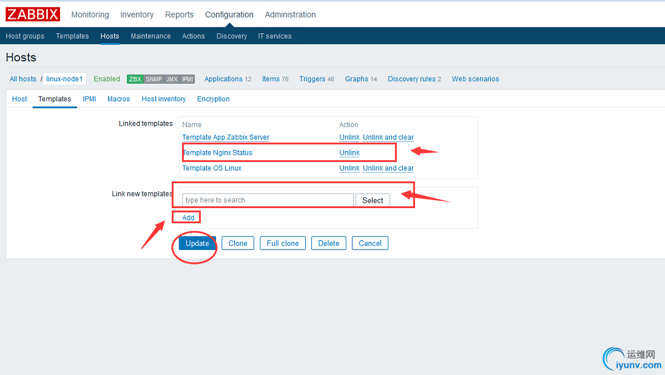665x375 pixels.
Task: Go to Templates in the blue submenu bar
Action: point(72,36)
